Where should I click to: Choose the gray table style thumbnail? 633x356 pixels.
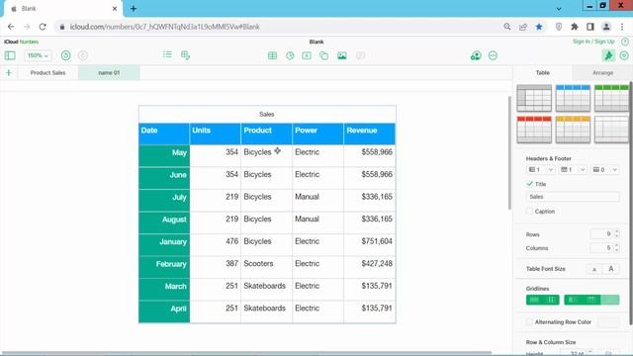534,98
